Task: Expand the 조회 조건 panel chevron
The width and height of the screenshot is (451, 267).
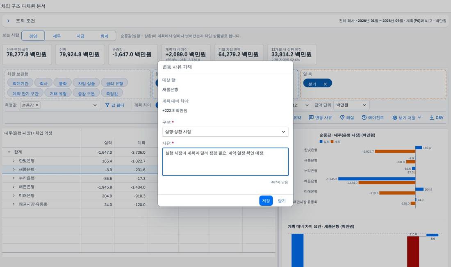Action: click(8, 21)
